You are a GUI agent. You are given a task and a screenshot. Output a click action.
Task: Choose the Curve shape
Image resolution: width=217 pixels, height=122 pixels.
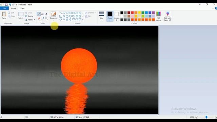pos(64,13)
